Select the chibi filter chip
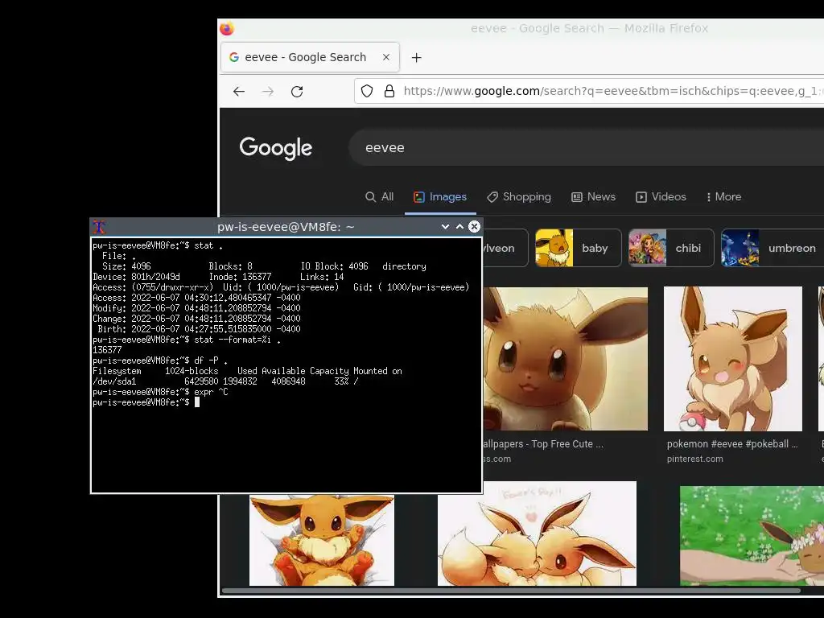Screen dimensions: 824x618 coord(671,248)
